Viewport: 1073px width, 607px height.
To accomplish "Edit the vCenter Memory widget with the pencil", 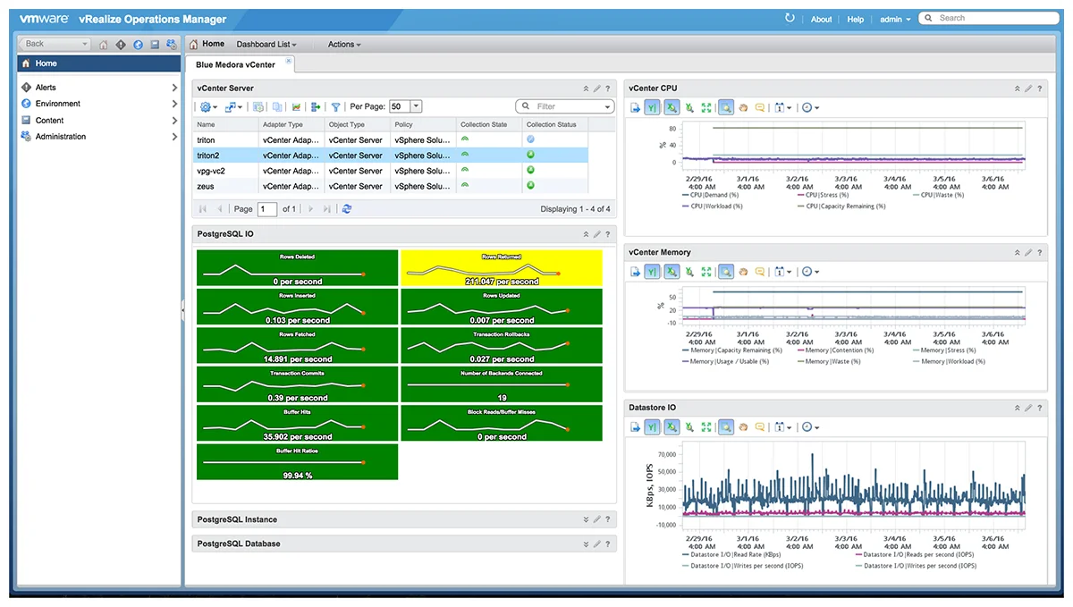I will coord(1028,253).
